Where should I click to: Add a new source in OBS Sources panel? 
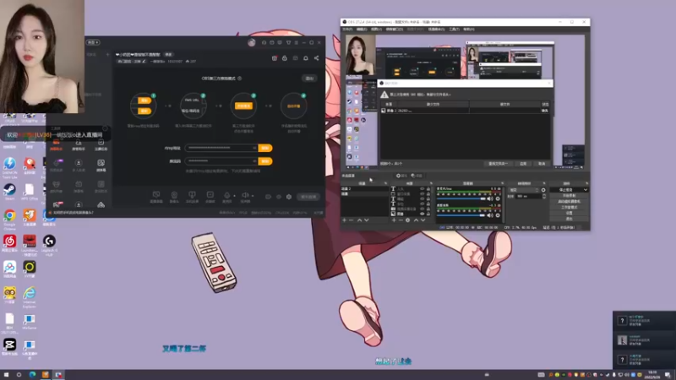click(x=394, y=220)
